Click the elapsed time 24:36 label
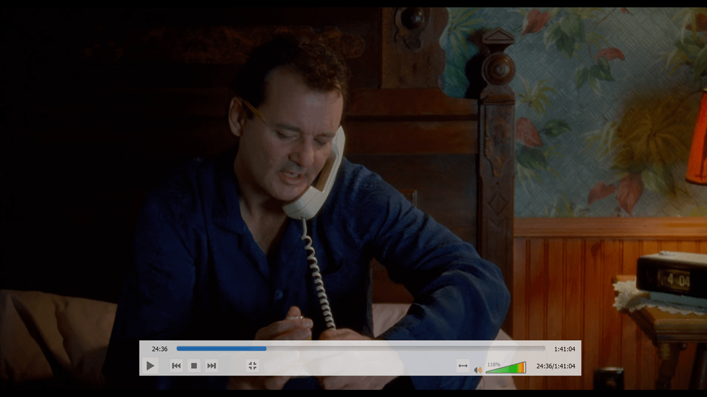Screen dimensions: 707x397 click(160, 349)
